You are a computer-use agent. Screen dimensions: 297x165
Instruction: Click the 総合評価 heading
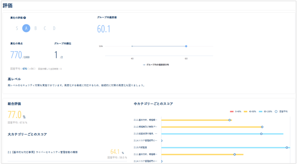[14, 104]
